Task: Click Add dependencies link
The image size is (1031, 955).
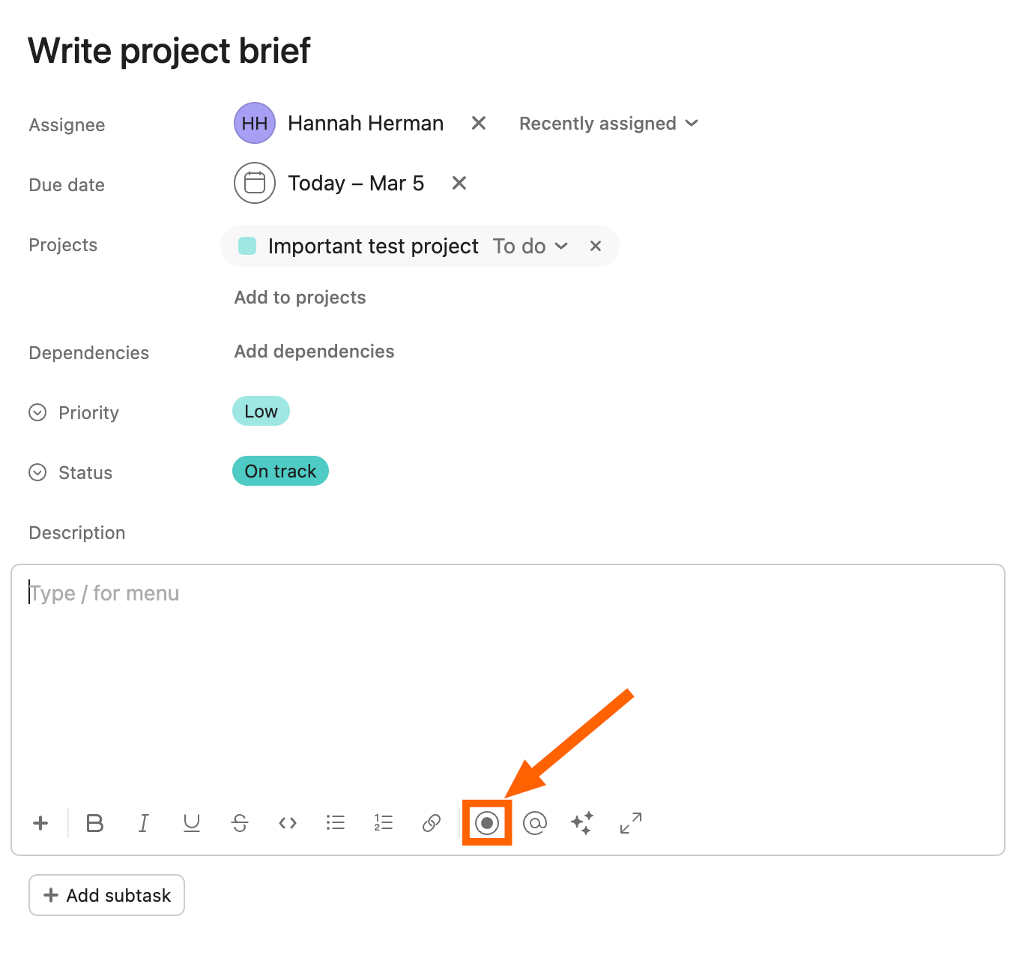Action: [314, 352]
